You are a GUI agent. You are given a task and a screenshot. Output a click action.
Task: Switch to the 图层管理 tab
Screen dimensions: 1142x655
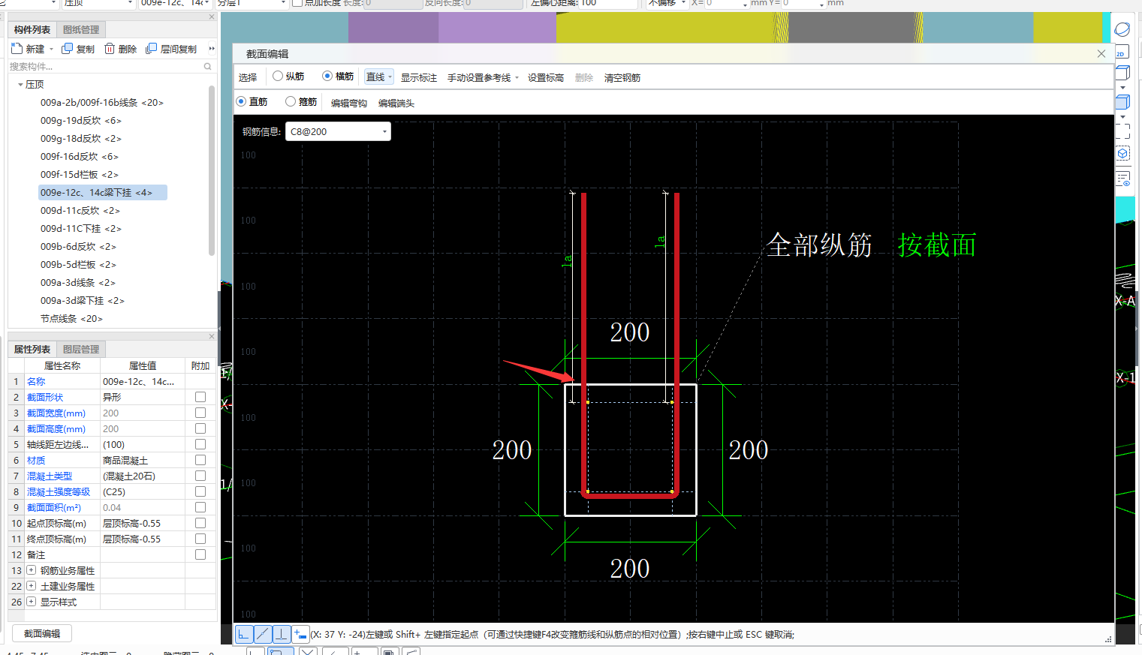pyautogui.click(x=81, y=349)
